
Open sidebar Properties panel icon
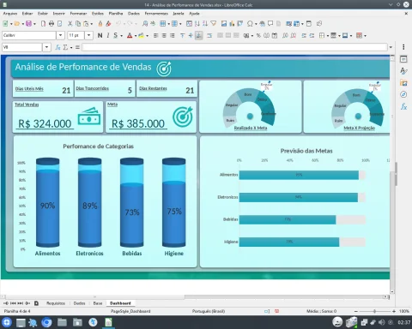pos(403,59)
